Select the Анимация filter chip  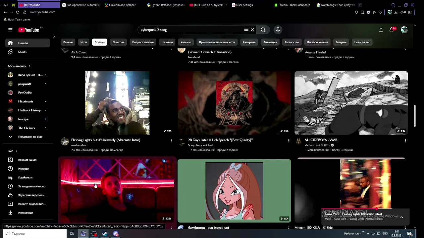[270, 42]
